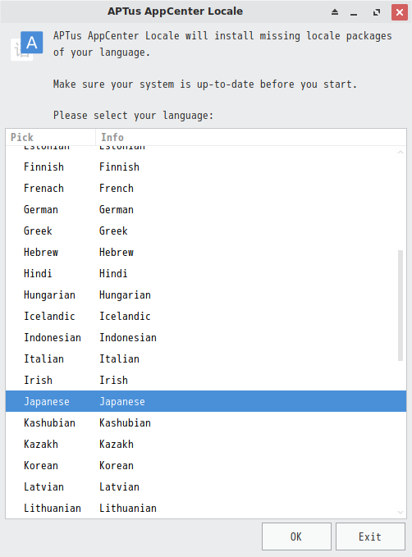
Task: Click the vertical scrollbar thumb
Action: tap(401, 305)
